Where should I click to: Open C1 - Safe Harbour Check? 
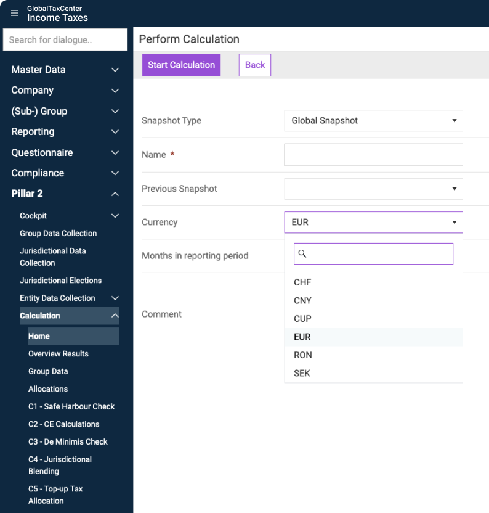[71, 406]
